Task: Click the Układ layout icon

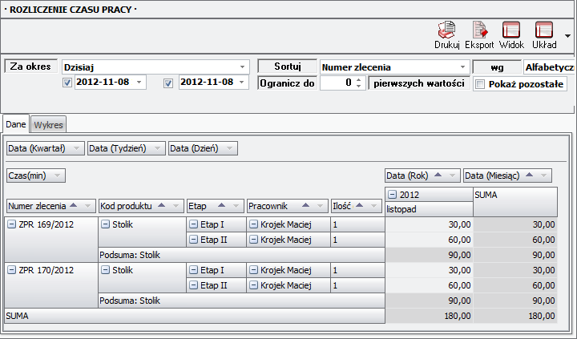Action: (544, 35)
